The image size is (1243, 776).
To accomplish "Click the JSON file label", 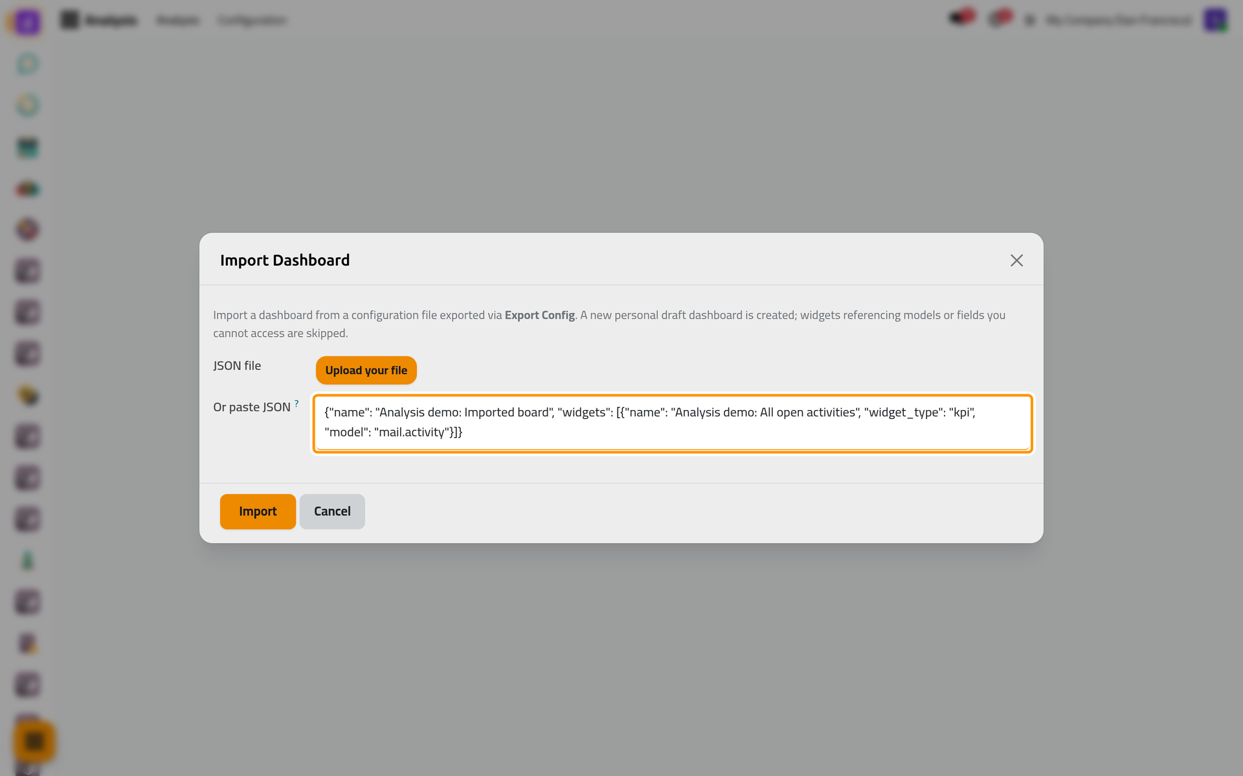I will tap(237, 365).
